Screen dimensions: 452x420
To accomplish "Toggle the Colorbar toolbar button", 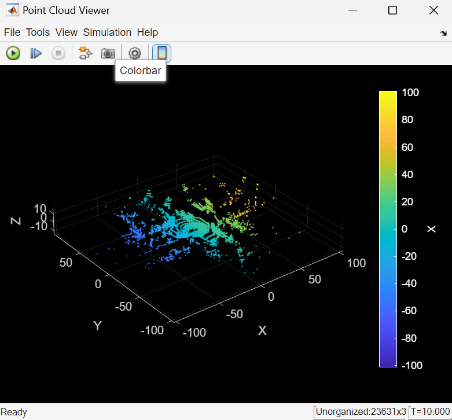I will click(161, 53).
